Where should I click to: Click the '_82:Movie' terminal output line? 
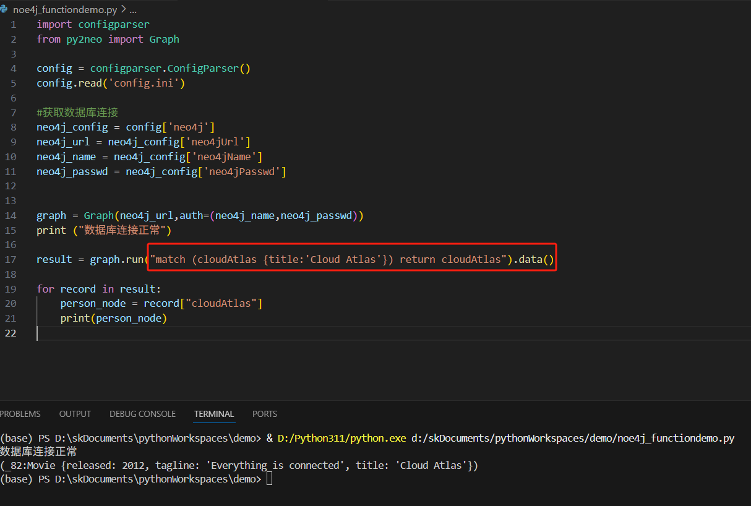coord(239,465)
